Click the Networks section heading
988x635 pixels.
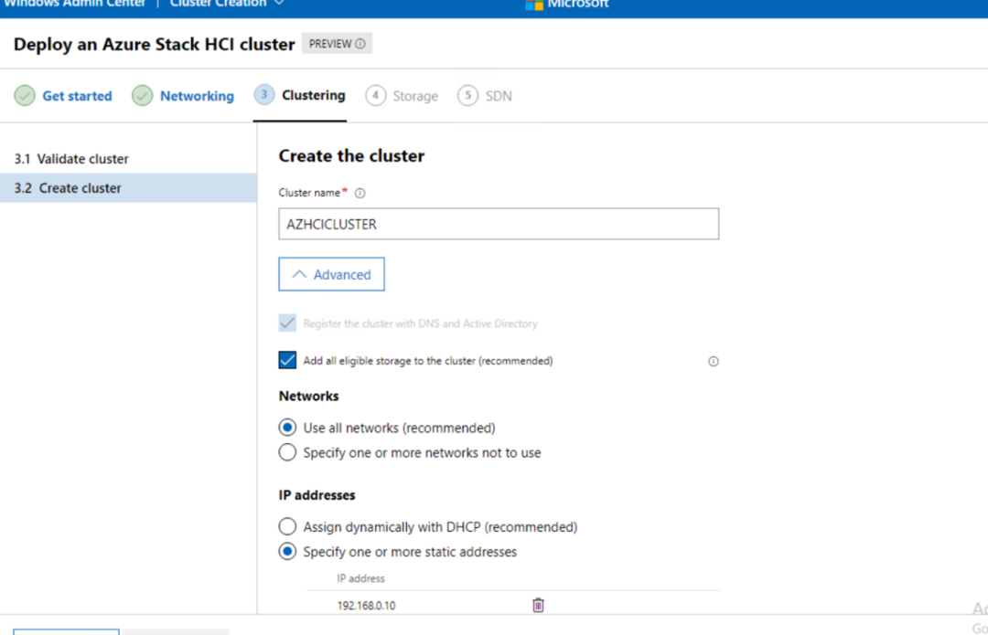(309, 396)
